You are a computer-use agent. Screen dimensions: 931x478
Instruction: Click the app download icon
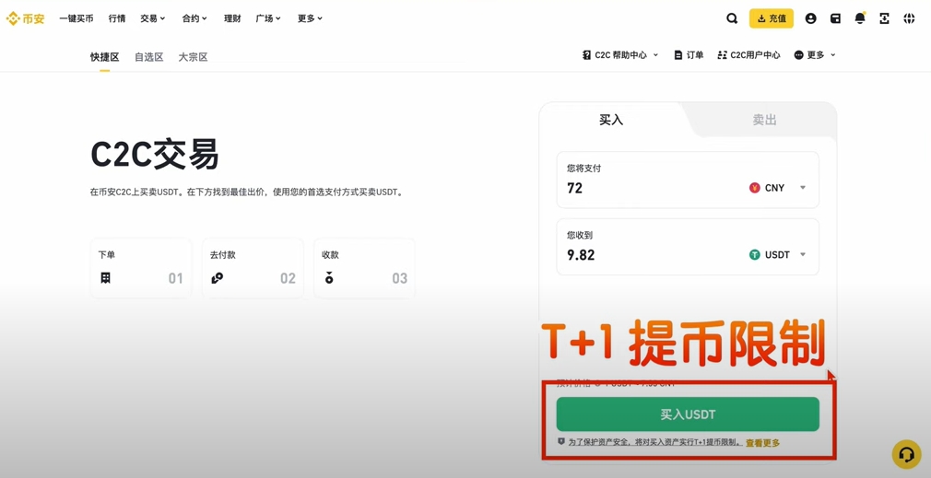point(884,18)
